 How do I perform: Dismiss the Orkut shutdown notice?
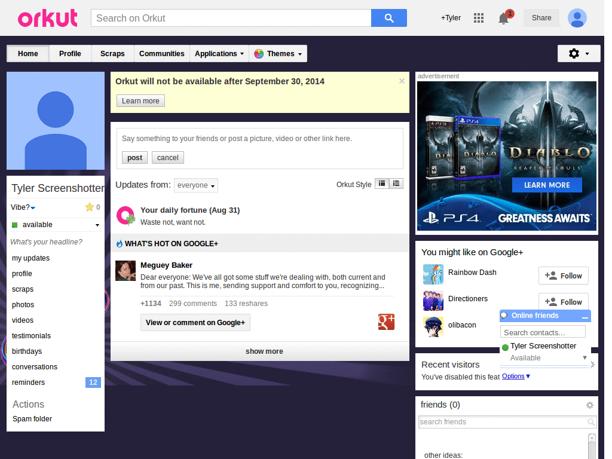point(402,81)
